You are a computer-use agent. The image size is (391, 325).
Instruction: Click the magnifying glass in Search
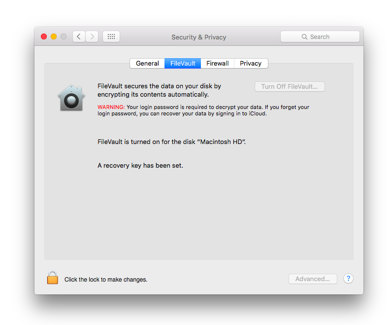(x=304, y=37)
